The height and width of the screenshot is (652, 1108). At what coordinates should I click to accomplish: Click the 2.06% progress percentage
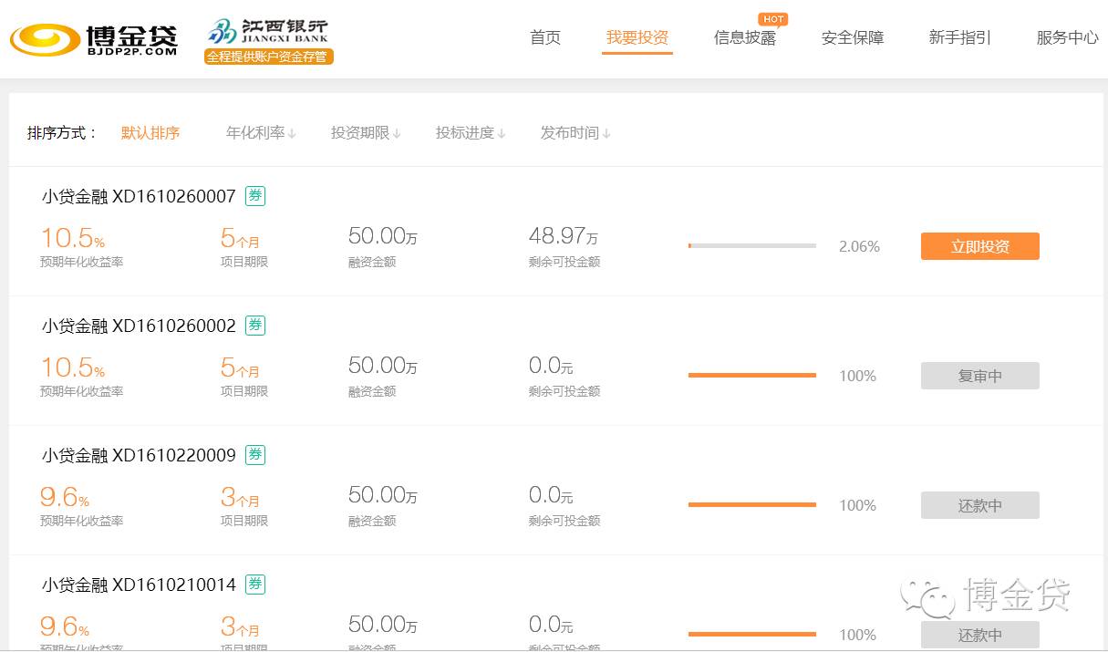pos(859,246)
